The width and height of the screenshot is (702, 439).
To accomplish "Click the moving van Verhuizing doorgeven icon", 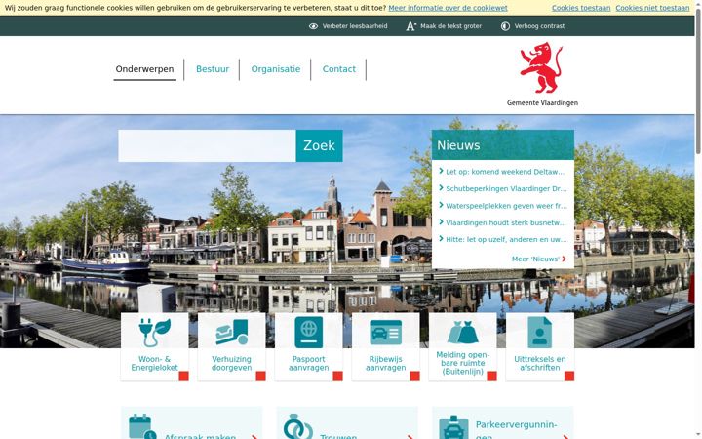I will (231, 333).
